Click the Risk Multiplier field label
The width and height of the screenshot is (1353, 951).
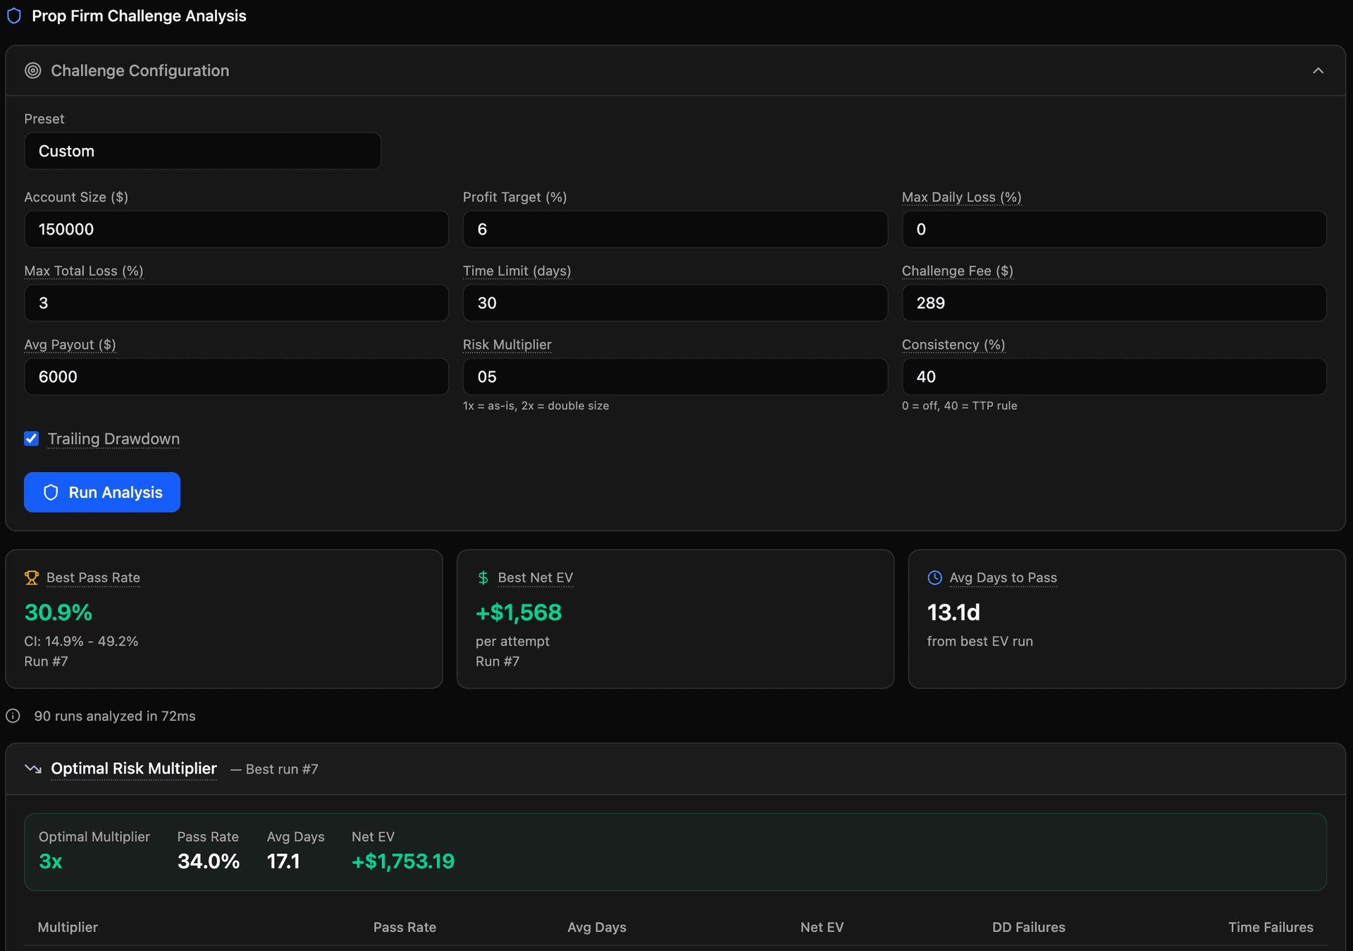507,344
